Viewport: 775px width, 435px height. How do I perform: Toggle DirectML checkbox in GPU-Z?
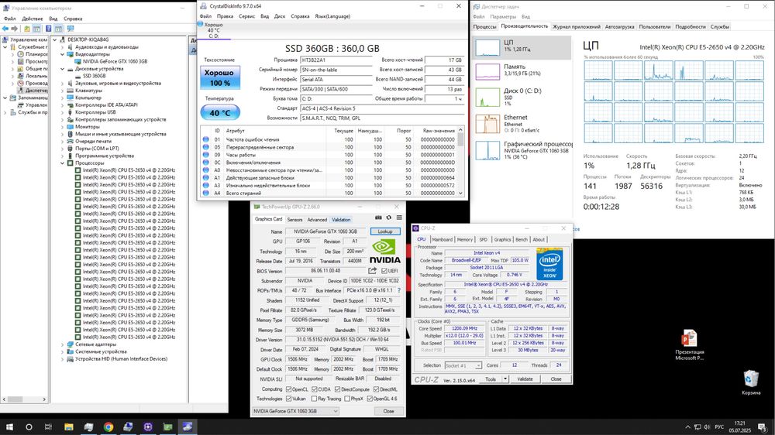click(x=376, y=389)
